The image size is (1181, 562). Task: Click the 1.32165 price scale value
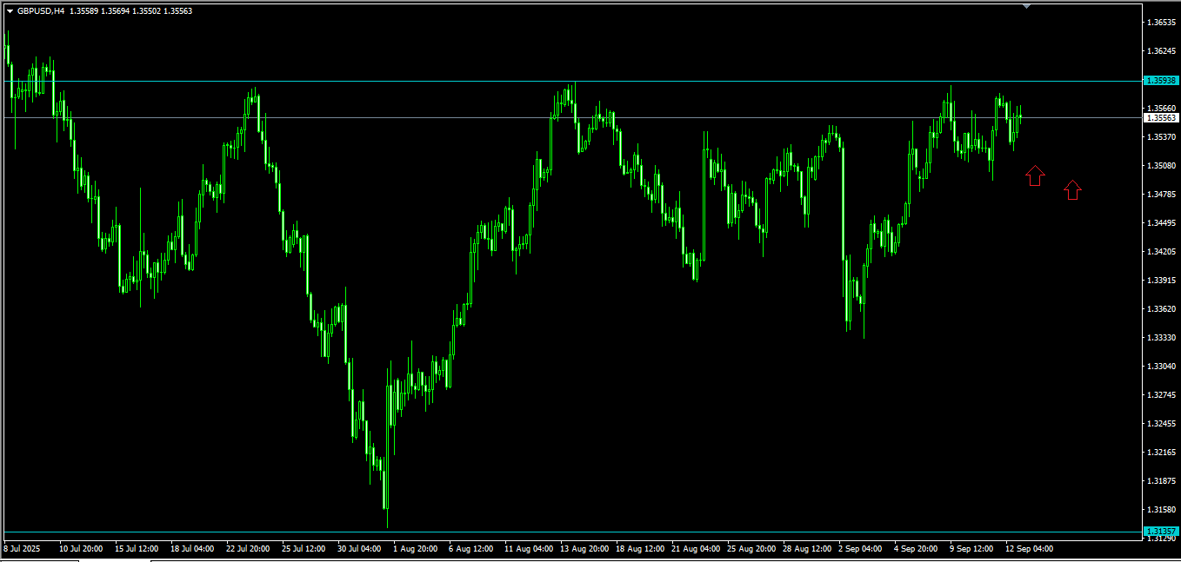[x=1163, y=452]
